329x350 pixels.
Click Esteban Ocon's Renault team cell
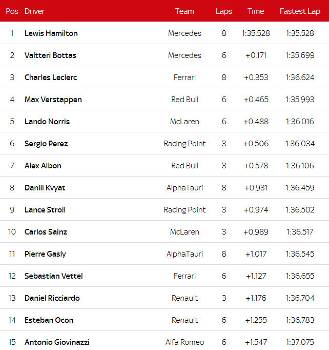tap(184, 320)
